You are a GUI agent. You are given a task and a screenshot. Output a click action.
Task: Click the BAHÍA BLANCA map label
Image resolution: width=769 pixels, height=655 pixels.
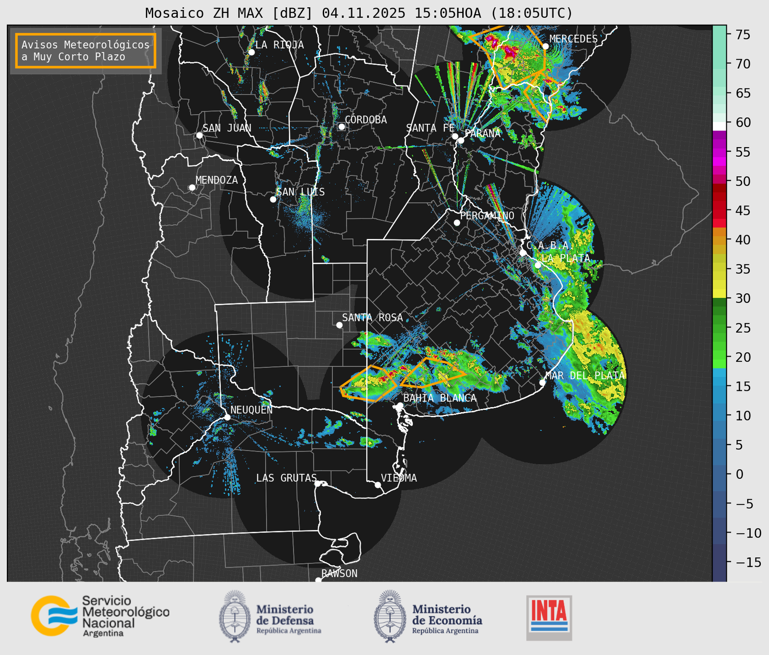point(440,398)
